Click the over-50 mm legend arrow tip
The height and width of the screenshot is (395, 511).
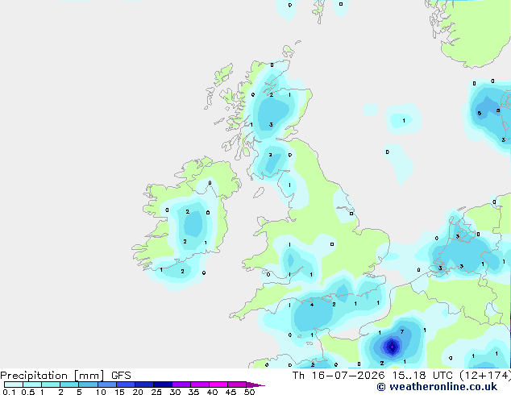255,385
